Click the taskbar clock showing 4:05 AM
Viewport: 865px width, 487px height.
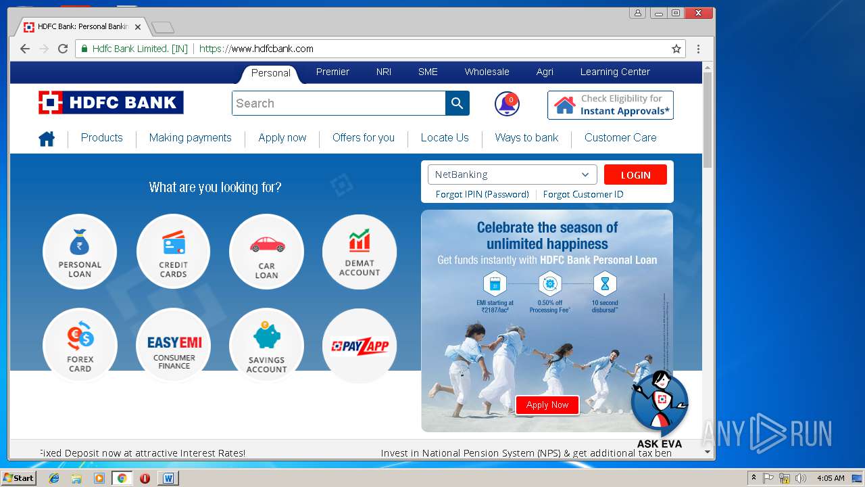point(831,478)
